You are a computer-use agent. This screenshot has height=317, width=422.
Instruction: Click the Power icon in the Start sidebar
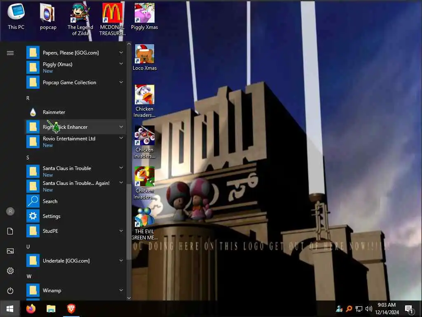coord(10,291)
